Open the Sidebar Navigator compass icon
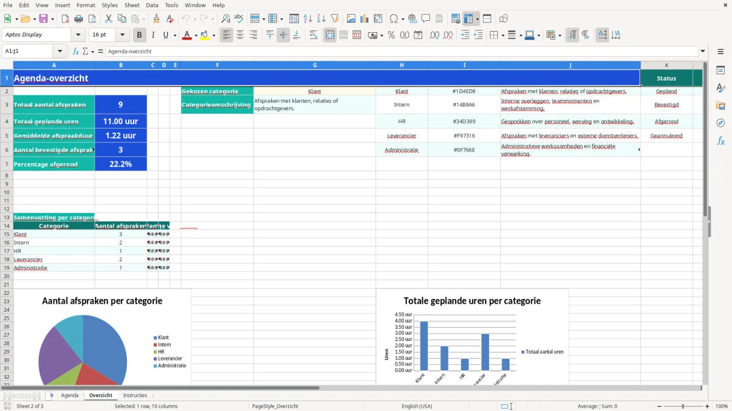 click(720, 123)
